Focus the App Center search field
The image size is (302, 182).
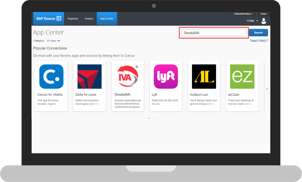[214, 33]
